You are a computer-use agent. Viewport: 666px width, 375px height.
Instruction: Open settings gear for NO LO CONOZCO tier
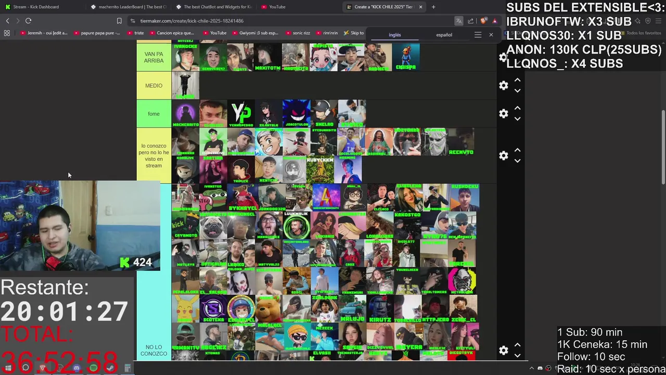pyautogui.click(x=503, y=351)
